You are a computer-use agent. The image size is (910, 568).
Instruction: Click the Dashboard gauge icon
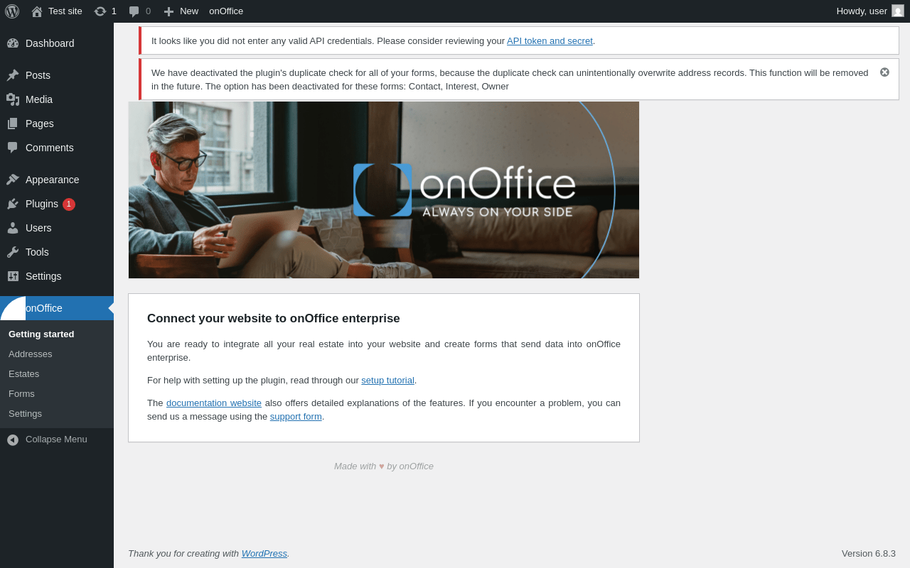click(13, 43)
